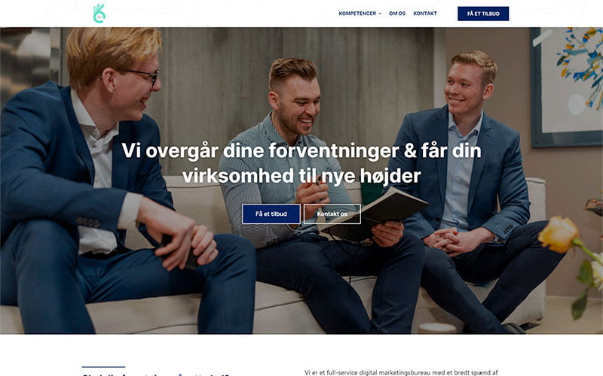The height and width of the screenshot is (376, 603).
Task: Click the smiling man on the right
Action: 475,184
